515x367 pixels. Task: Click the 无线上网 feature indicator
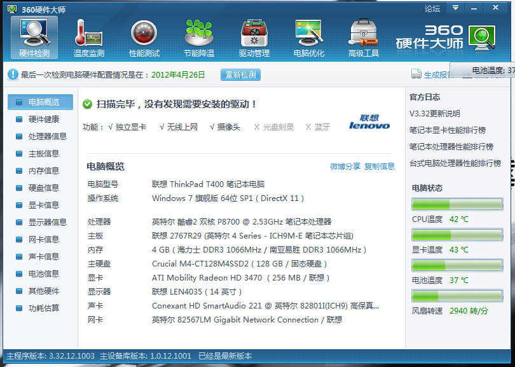point(179,127)
